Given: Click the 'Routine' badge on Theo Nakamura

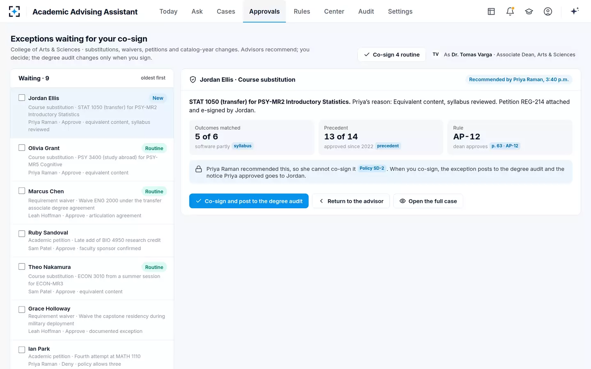Looking at the screenshot, I should (x=154, y=267).
